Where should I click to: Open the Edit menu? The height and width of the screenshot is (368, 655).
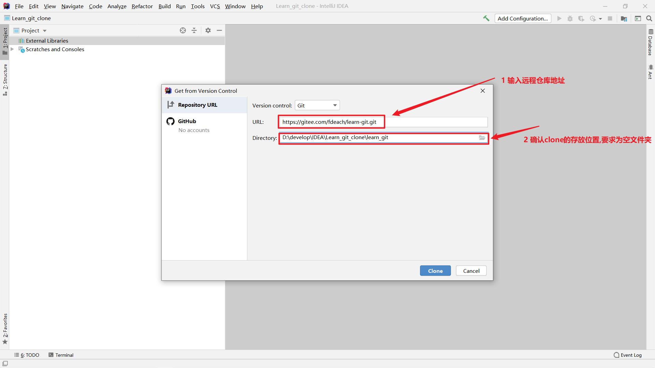pyautogui.click(x=33, y=6)
